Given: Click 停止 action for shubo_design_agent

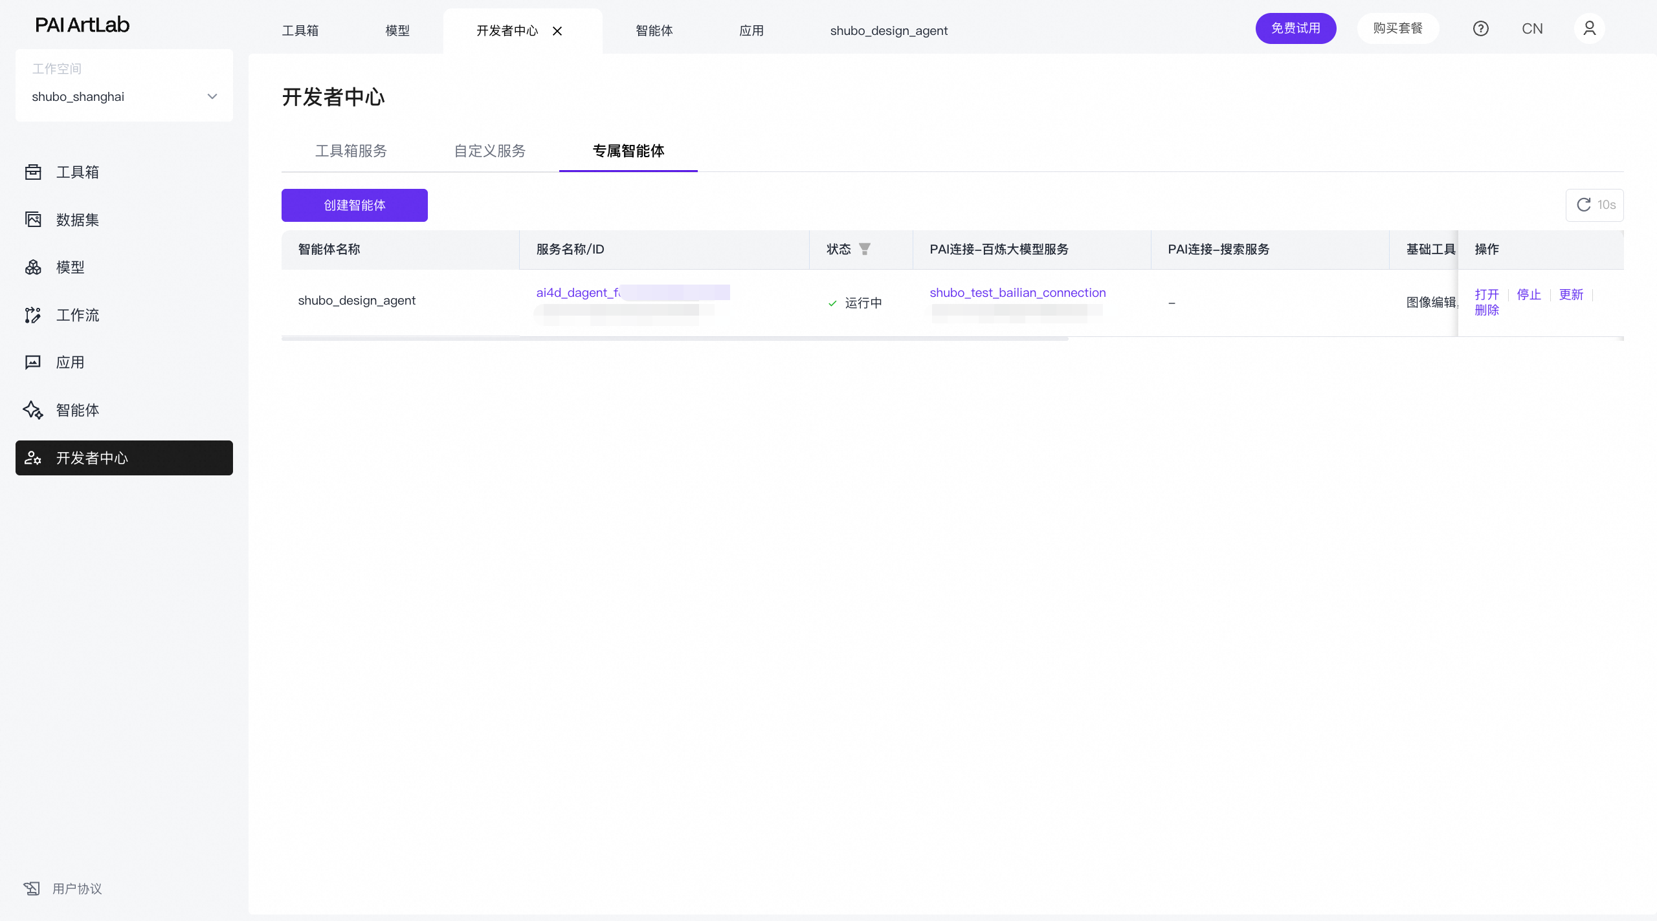Looking at the screenshot, I should pyautogui.click(x=1529, y=295).
